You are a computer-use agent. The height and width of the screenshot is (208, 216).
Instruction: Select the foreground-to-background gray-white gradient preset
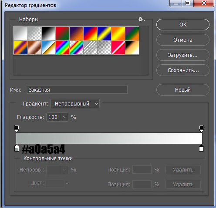[x=20, y=33]
